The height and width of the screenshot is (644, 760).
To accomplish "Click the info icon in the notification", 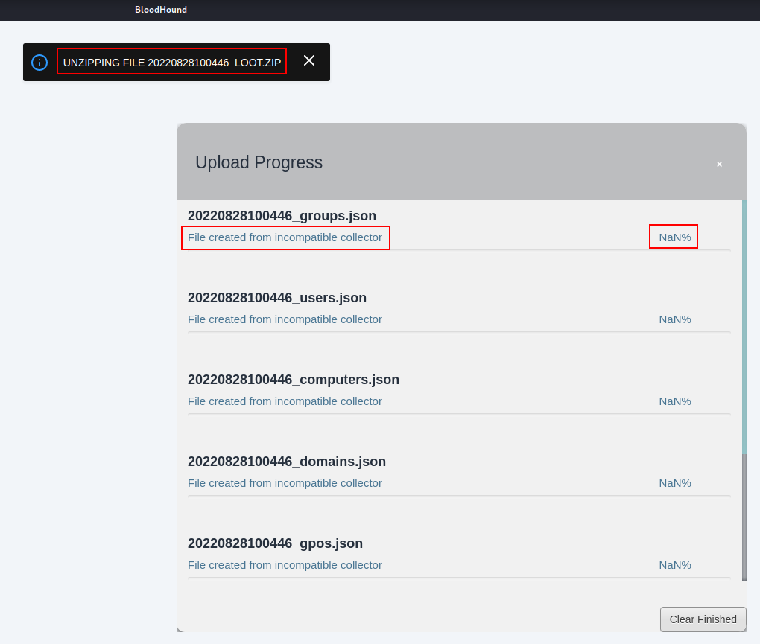I will 39,63.
